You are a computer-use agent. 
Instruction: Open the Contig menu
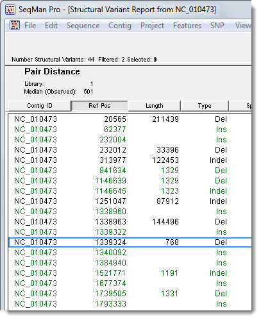pos(120,26)
